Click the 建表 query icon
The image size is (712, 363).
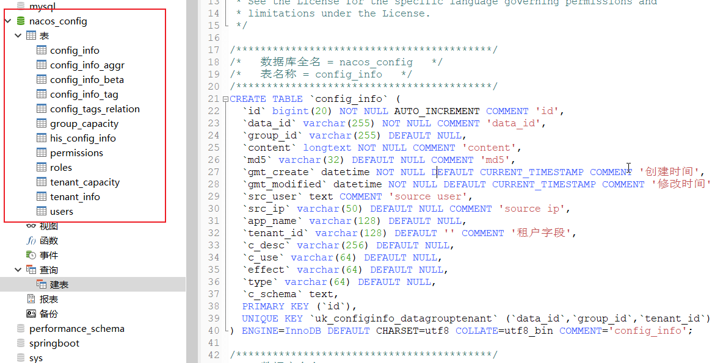click(42, 284)
